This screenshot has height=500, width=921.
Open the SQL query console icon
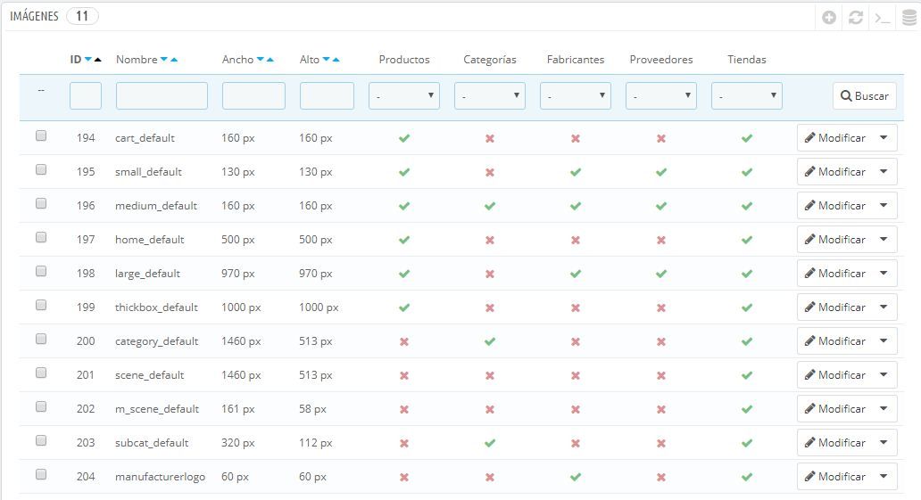(883, 18)
